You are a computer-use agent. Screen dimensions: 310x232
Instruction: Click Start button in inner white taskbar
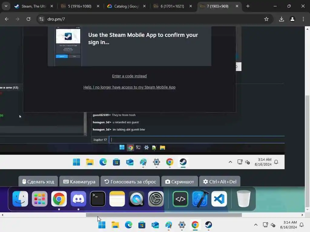[76, 162]
